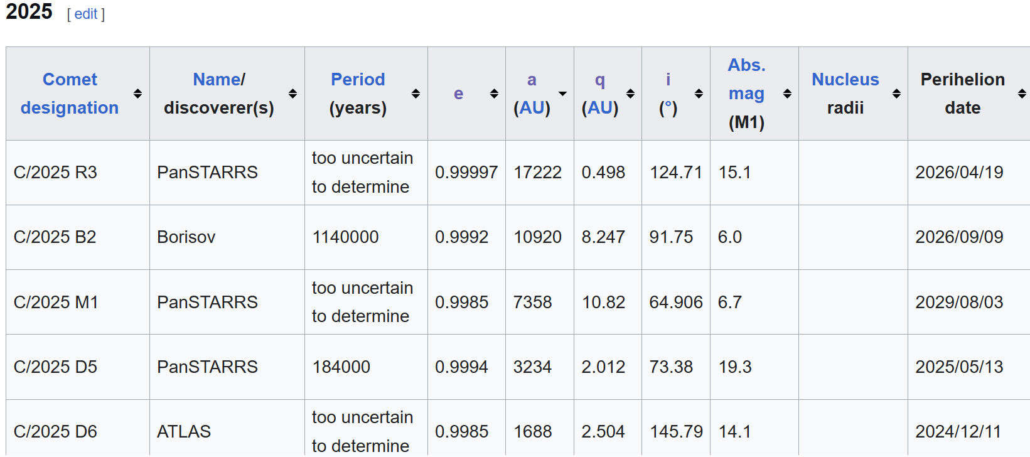The height and width of the screenshot is (457, 1030).
Task: Click the 2029/08/03 perihelion date cell
Action: [x=959, y=303]
